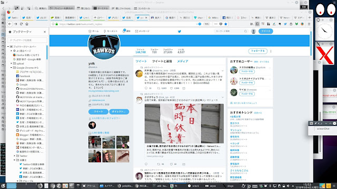Click the Firefox forward arrow
337x189 pixels.
pos(15,24)
